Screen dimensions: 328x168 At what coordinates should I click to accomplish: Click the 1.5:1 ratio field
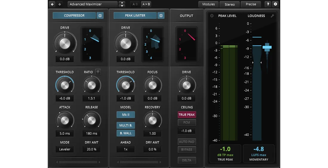[91, 98]
